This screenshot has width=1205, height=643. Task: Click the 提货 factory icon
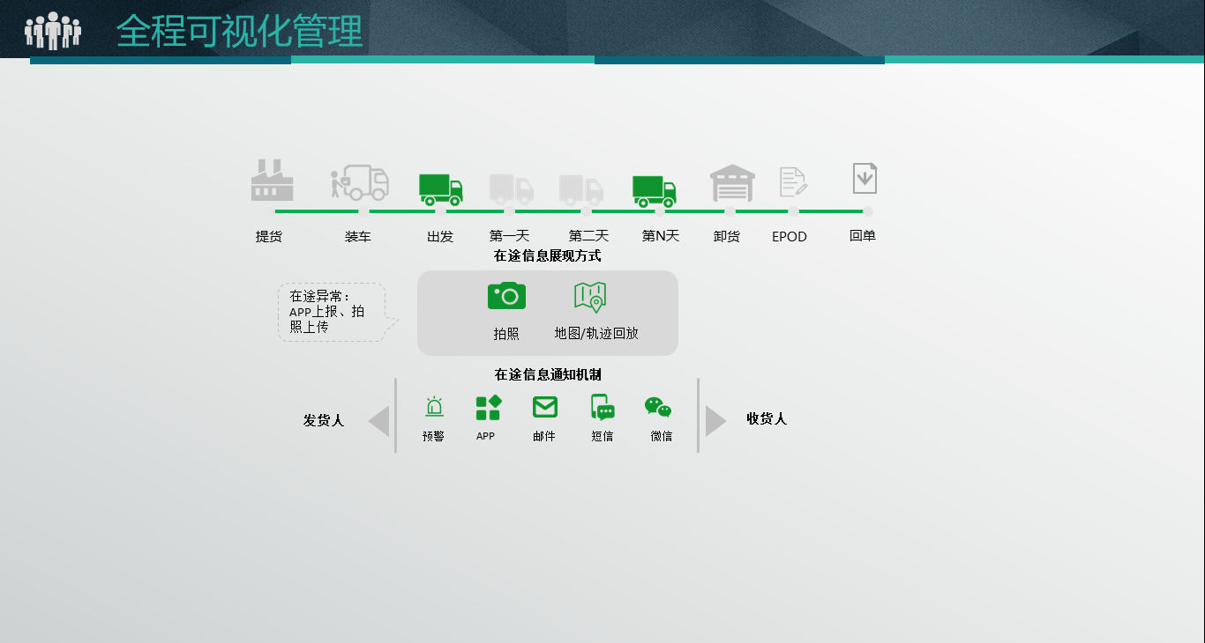[270, 181]
